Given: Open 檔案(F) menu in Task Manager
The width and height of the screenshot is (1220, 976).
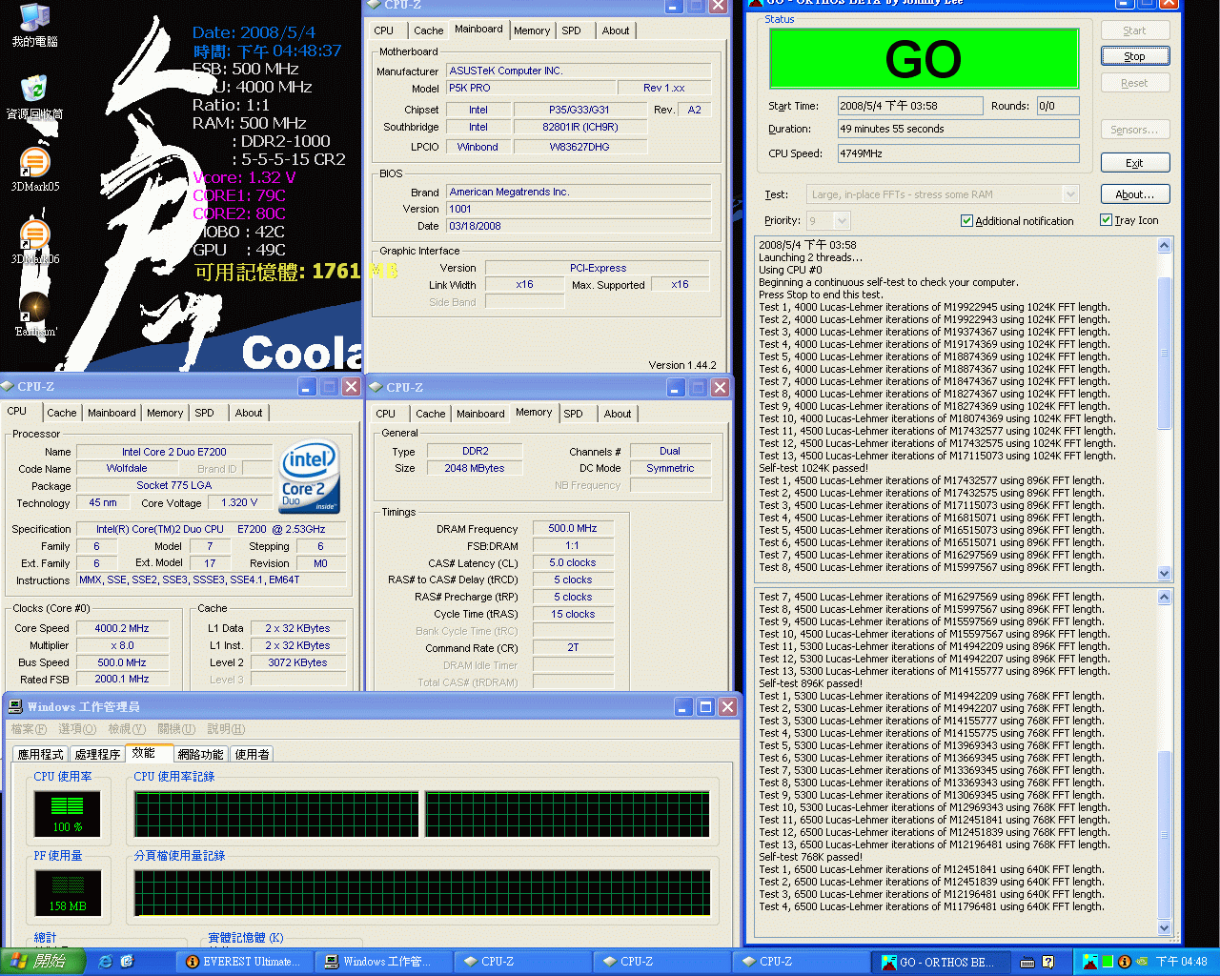Looking at the screenshot, I should click(x=29, y=729).
